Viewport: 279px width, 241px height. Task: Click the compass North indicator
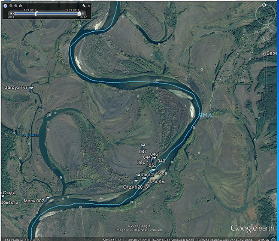[x=264, y=5]
